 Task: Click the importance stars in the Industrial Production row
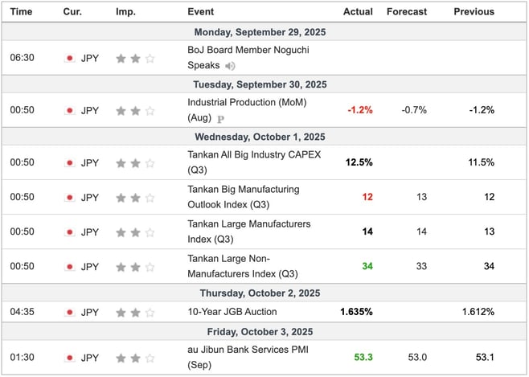tap(135, 110)
